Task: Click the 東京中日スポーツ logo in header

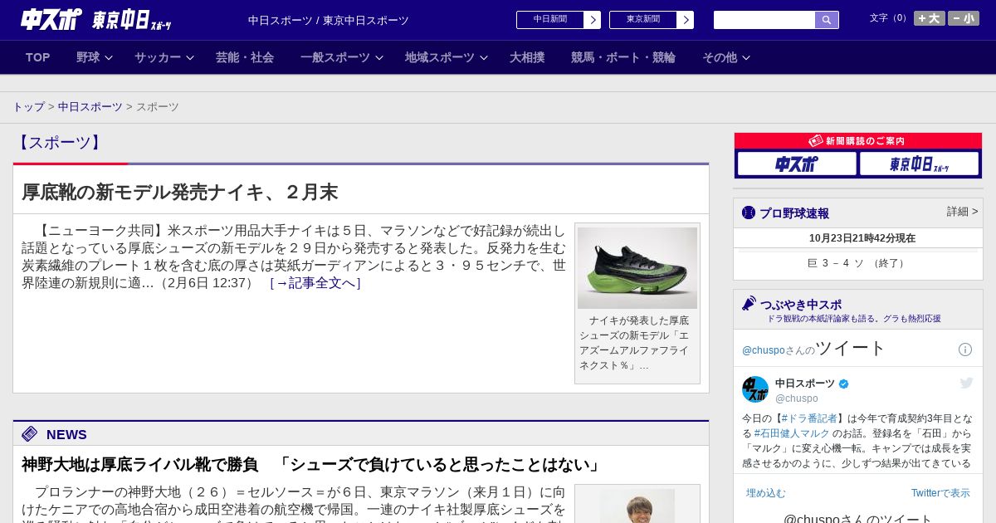Action: pyautogui.click(x=131, y=20)
